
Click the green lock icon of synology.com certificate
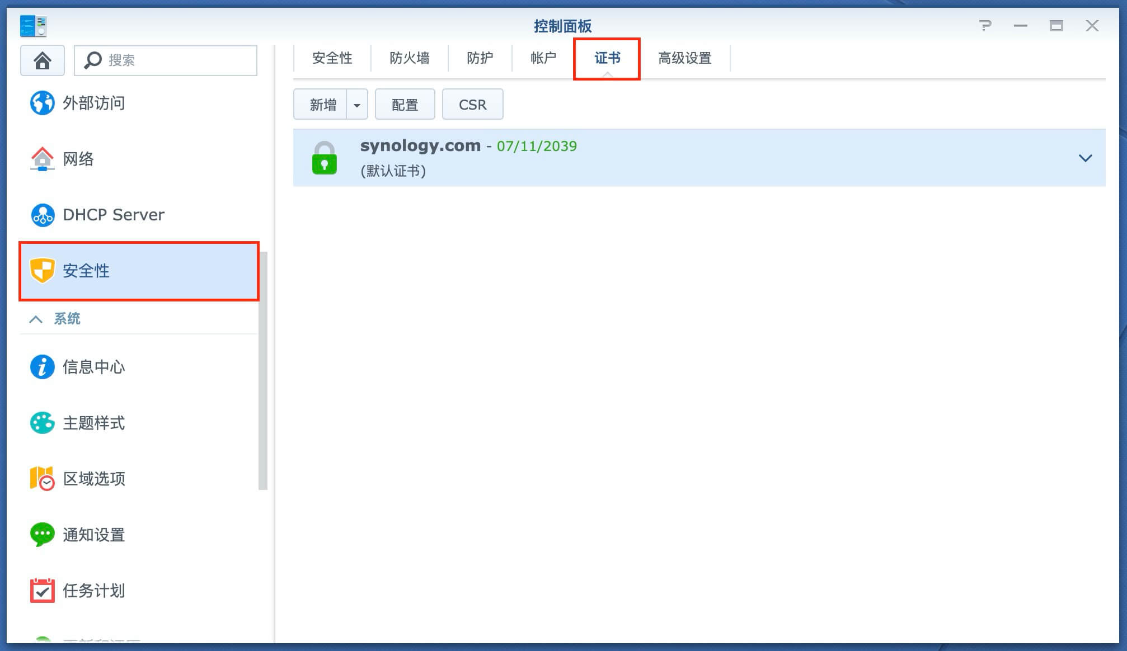pyautogui.click(x=325, y=158)
